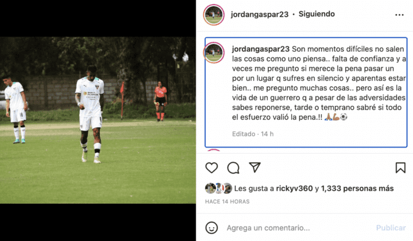This screenshot has height=241, width=413.
Task: Click the HACE 14 HORAS timestamp
Action: pyautogui.click(x=227, y=202)
